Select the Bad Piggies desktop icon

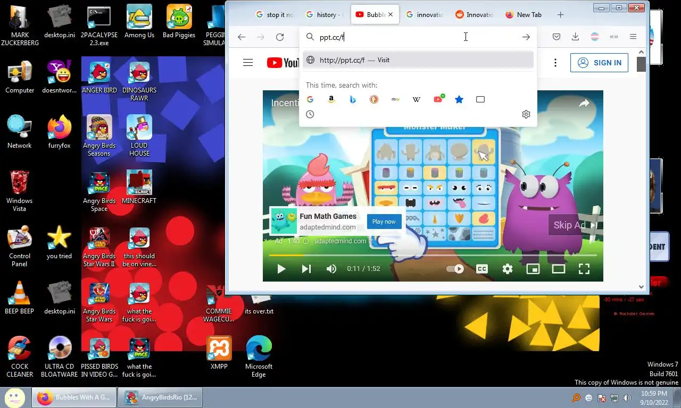pyautogui.click(x=179, y=22)
